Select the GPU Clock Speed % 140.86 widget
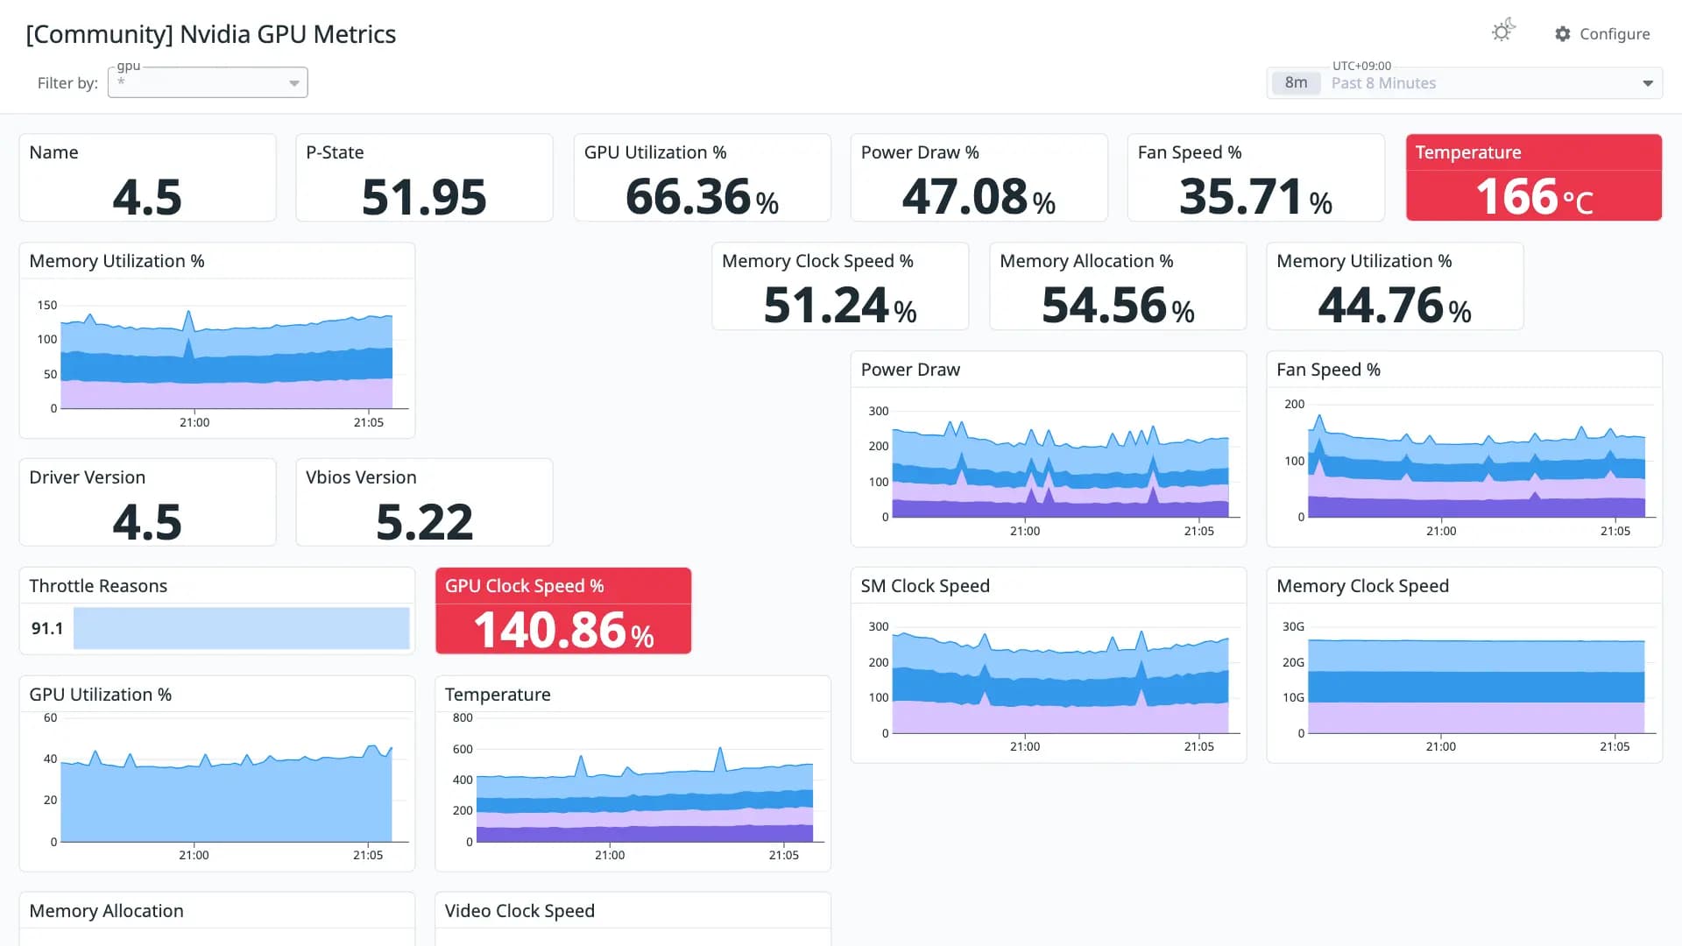Image resolution: width=1682 pixels, height=946 pixels. (x=563, y=611)
